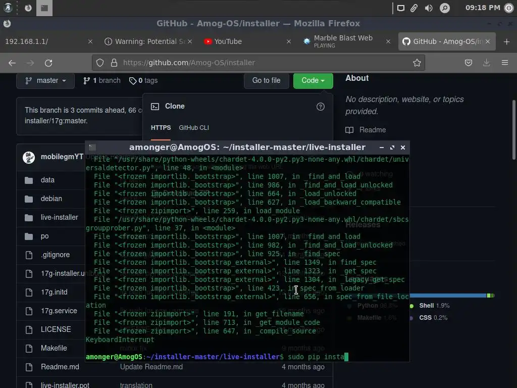This screenshot has width=517, height=388.
Task: Open the clipboard paperclip tray icon
Action: [x=414, y=8]
